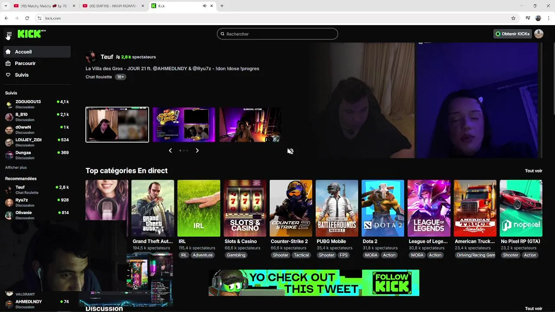Click Tout voir for Discussion section
Viewport: 555px width, 312px height.
coord(533,309)
